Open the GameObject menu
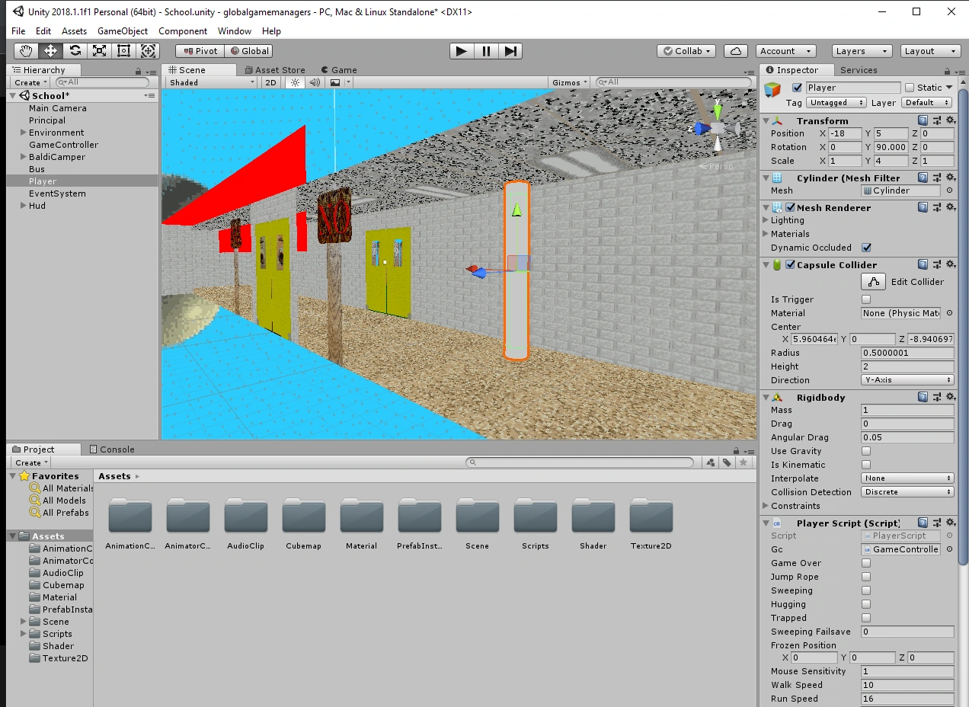Image resolution: width=969 pixels, height=707 pixels. click(122, 31)
